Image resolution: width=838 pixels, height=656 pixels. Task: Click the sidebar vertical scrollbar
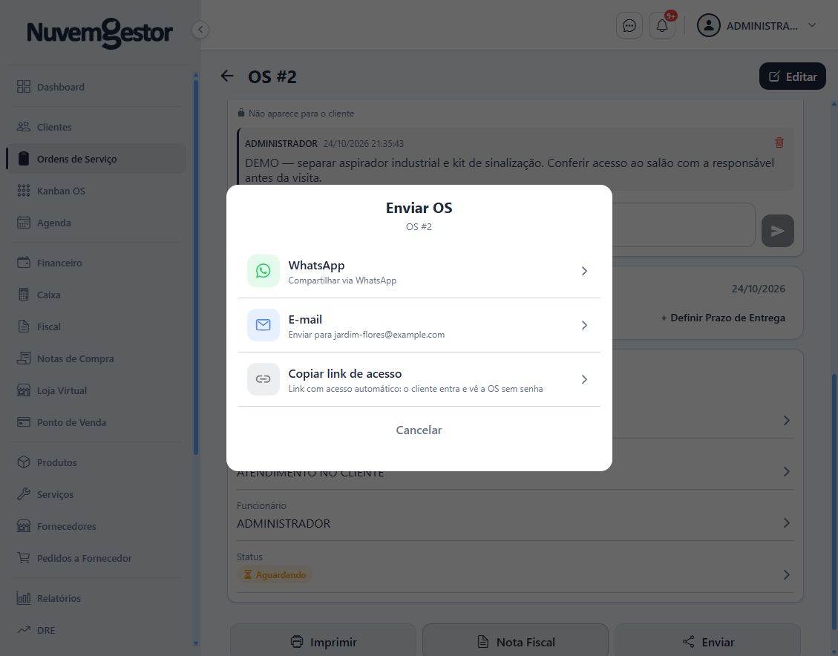click(x=196, y=267)
